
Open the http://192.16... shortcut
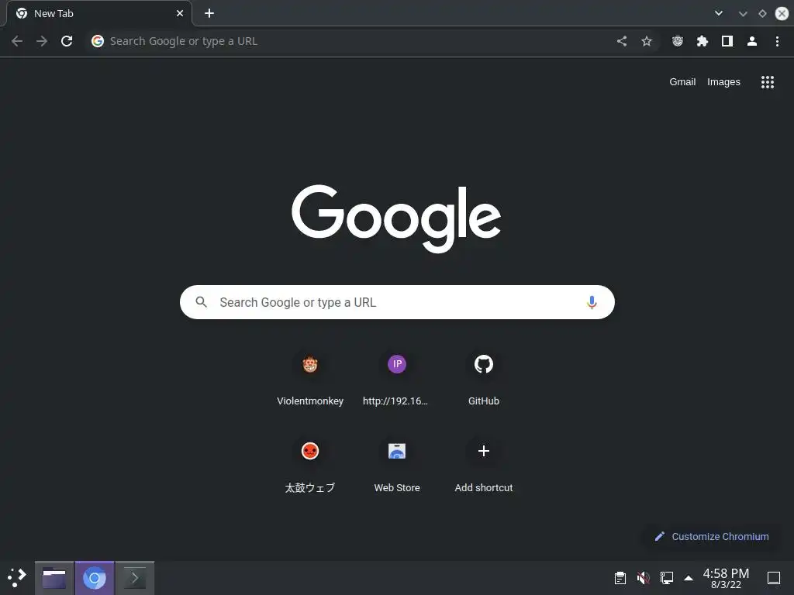point(396,378)
